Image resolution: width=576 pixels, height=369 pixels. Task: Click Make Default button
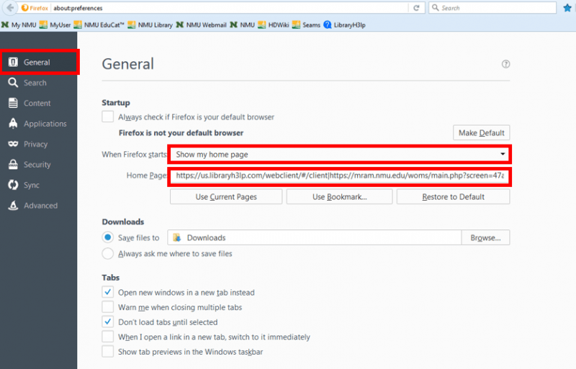pos(481,133)
